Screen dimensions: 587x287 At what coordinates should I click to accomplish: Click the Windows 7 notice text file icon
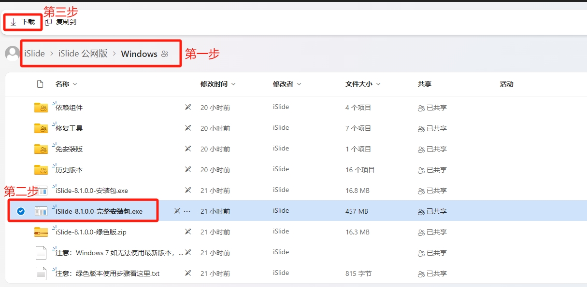click(x=41, y=253)
